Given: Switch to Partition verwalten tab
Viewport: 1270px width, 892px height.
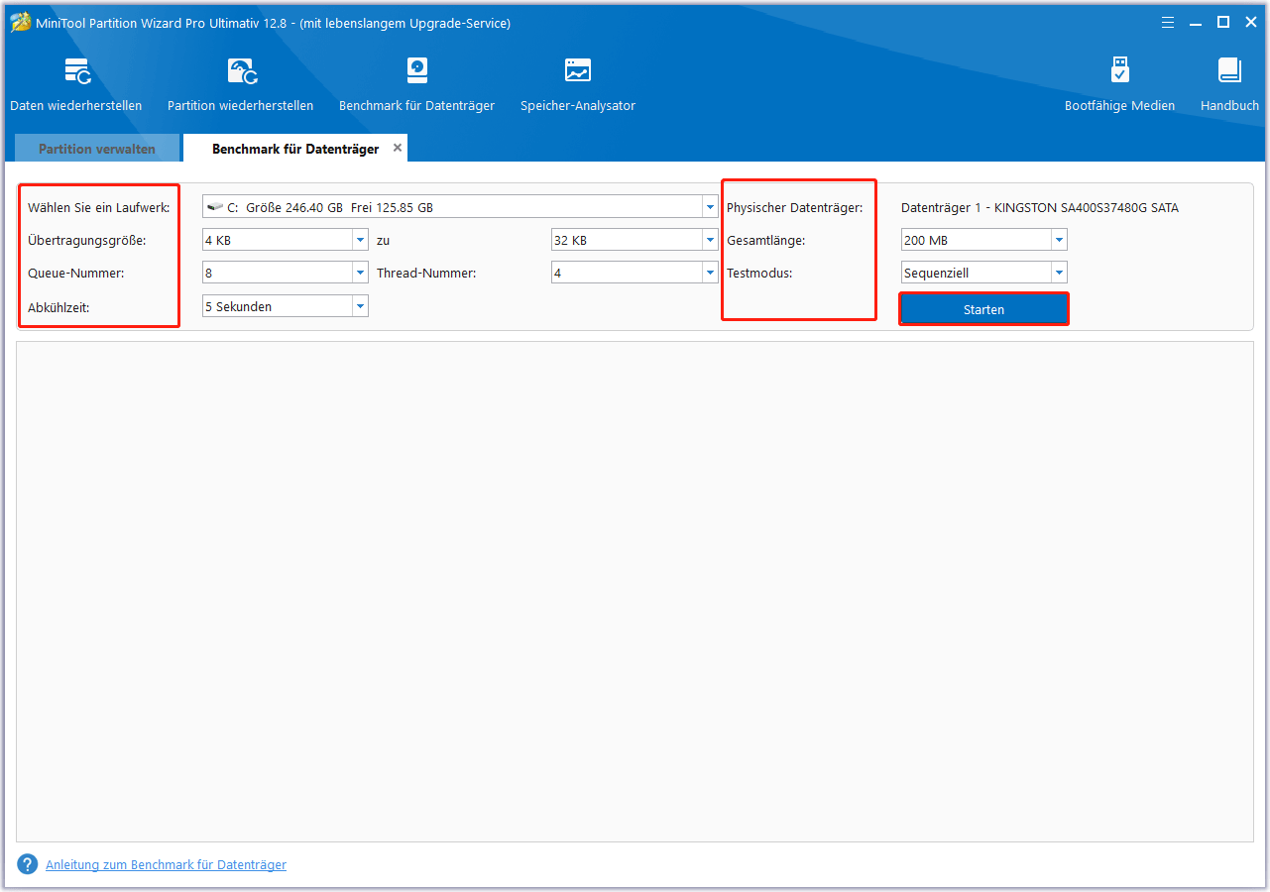Looking at the screenshot, I should [x=97, y=149].
